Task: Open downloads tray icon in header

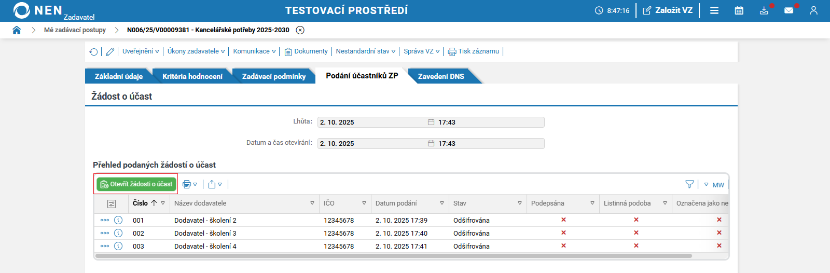Action: click(764, 10)
